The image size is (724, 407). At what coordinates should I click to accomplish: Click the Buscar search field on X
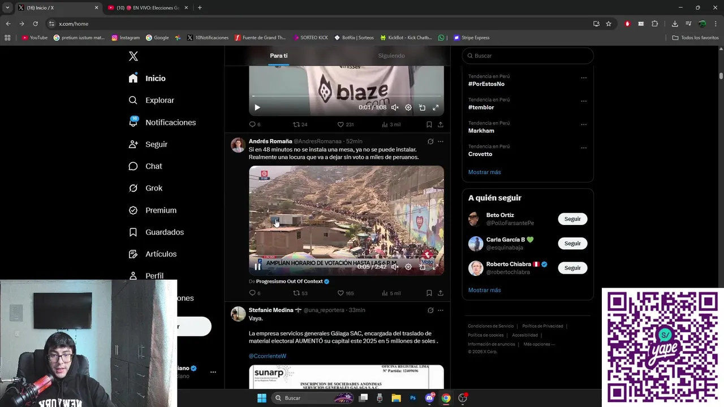click(528, 55)
